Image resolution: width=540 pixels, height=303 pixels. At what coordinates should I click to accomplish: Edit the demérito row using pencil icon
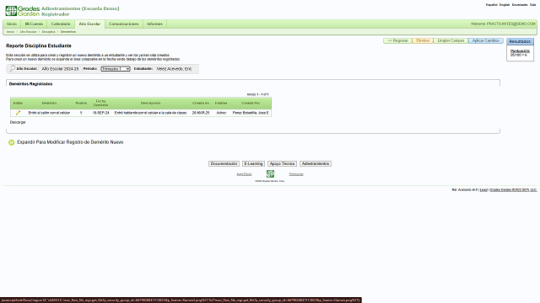point(18,113)
